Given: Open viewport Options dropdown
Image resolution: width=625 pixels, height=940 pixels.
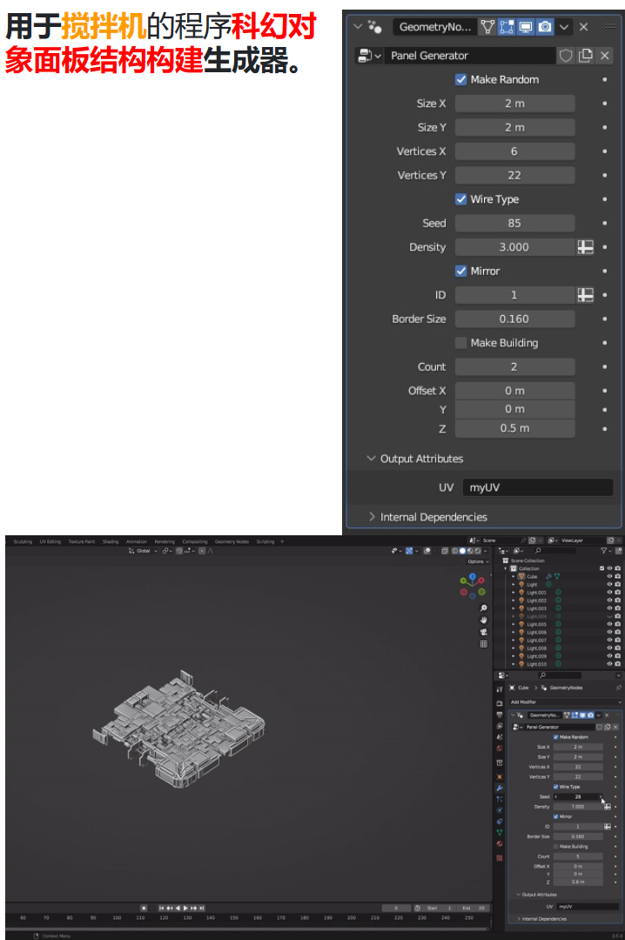Looking at the screenshot, I should [x=478, y=561].
